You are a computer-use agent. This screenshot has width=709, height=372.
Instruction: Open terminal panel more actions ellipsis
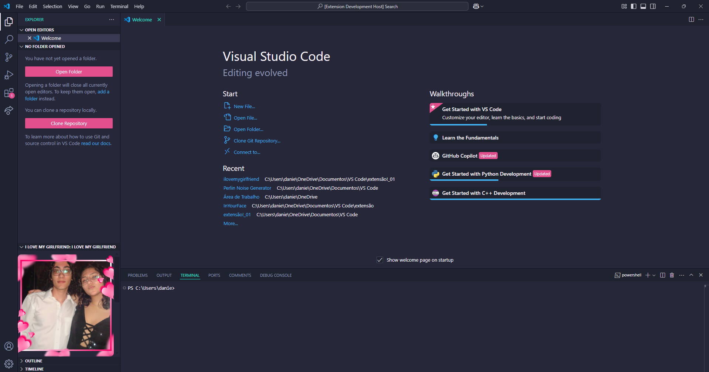coord(682,275)
